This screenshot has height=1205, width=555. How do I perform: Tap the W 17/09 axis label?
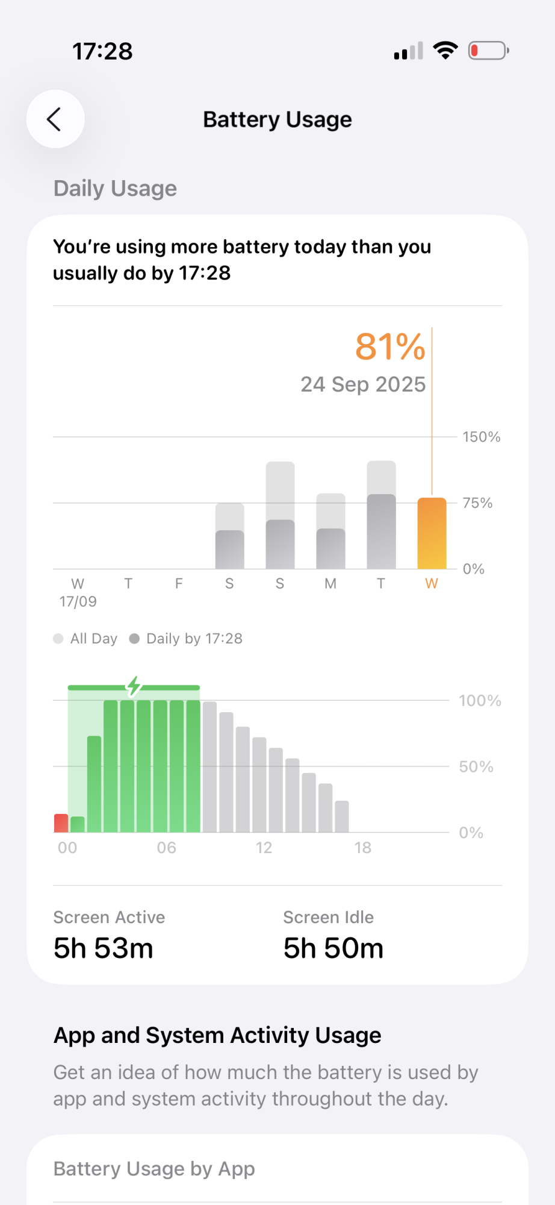pos(78,592)
